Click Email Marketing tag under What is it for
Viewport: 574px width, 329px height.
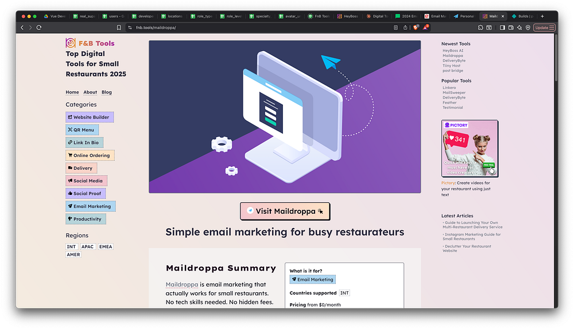313,280
